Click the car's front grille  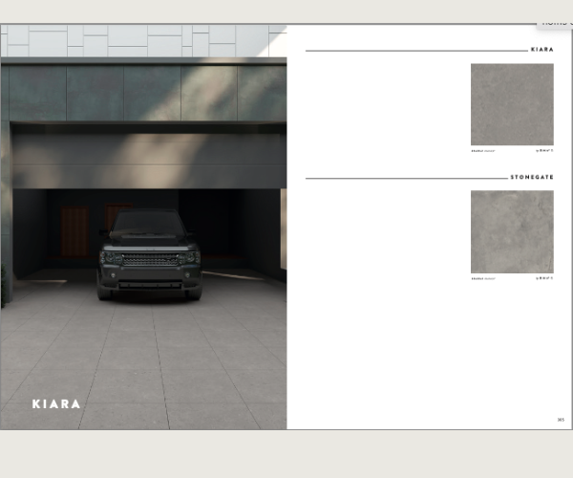click(x=150, y=258)
